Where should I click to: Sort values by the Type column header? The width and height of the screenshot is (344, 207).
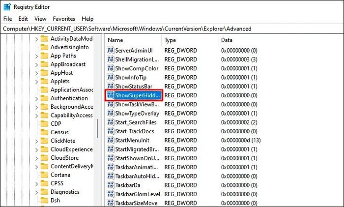(x=190, y=40)
